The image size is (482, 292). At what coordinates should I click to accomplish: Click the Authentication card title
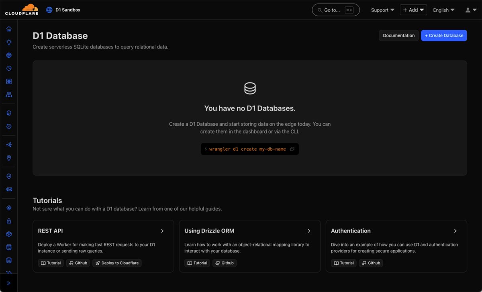tap(351, 231)
